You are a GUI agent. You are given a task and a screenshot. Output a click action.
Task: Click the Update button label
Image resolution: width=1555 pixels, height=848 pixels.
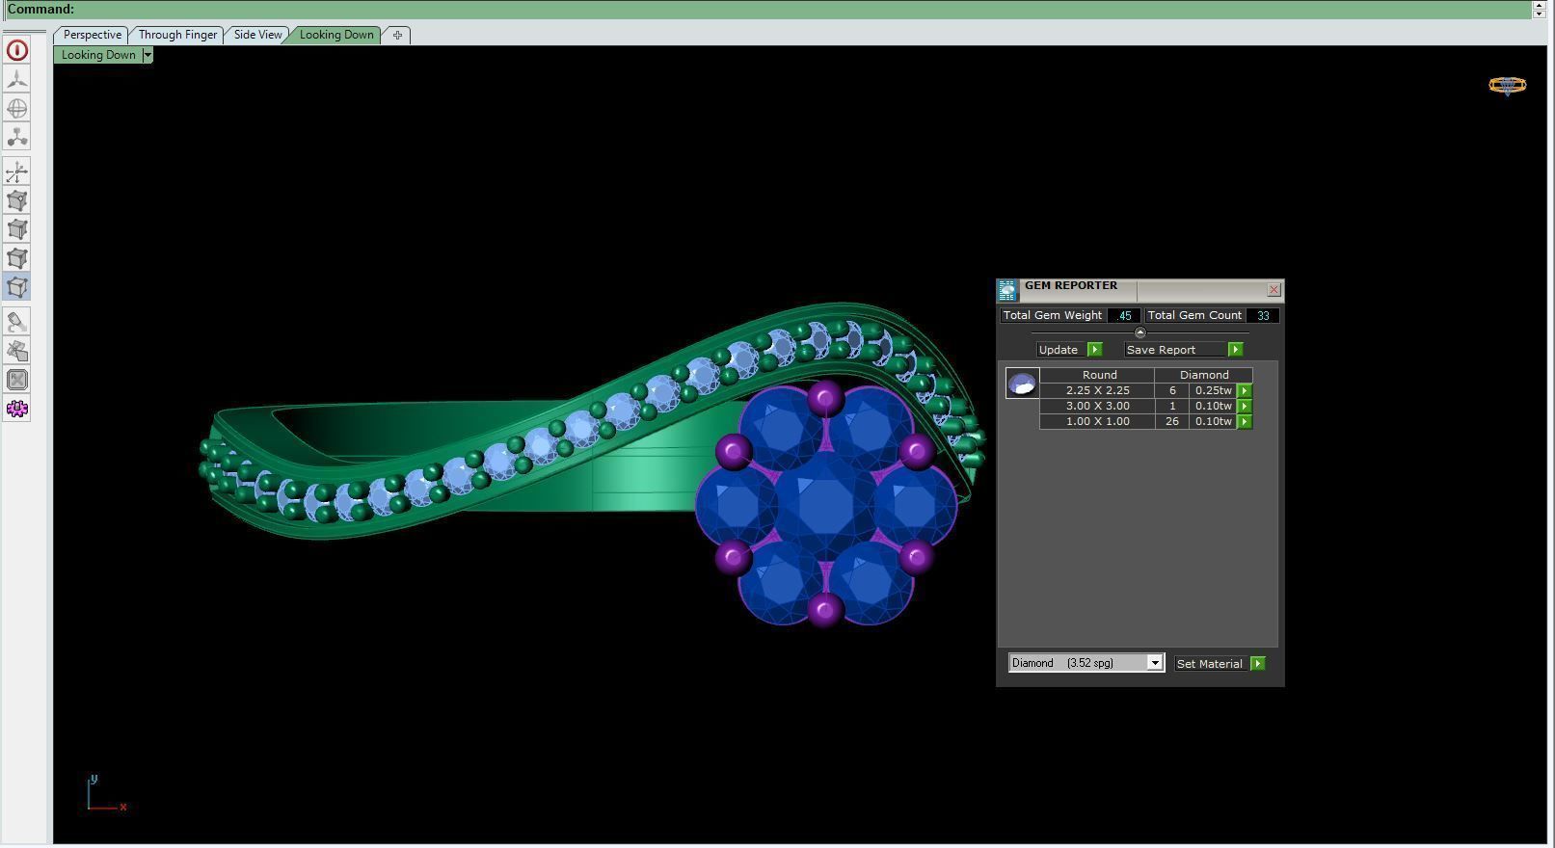[x=1059, y=350]
